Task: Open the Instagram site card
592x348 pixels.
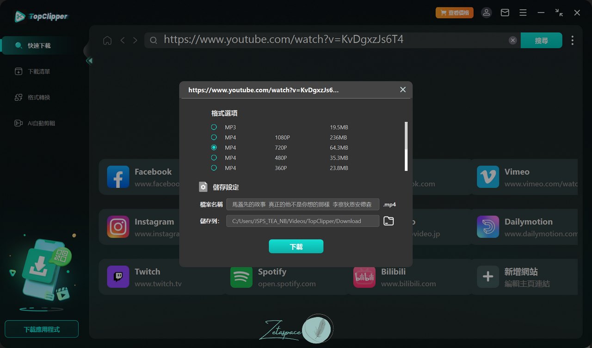Action: pos(139,227)
